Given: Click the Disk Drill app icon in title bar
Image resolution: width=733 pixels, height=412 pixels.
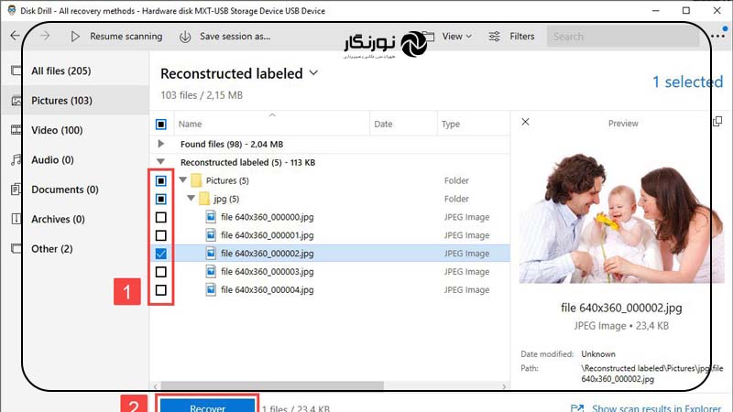Looking at the screenshot, I should point(12,10).
